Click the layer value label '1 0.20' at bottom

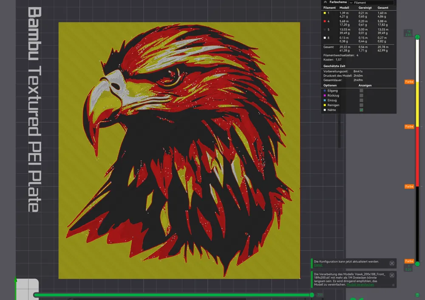click(408, 268)
